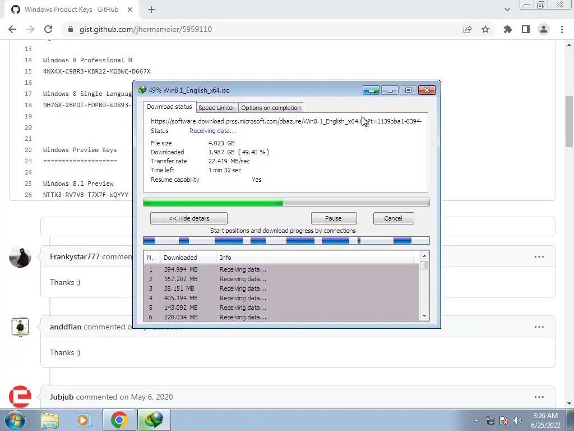The height and width of the screenshot is (431, 574).
Task: Click the browser back arrow
Action: pyautogui.click(x=12, y=29)
